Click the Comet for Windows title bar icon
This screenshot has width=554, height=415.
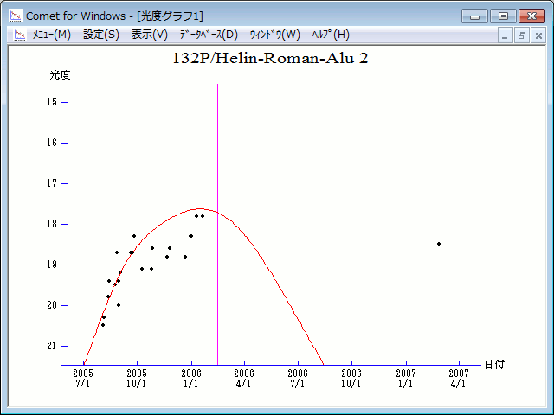coord(16,16)
